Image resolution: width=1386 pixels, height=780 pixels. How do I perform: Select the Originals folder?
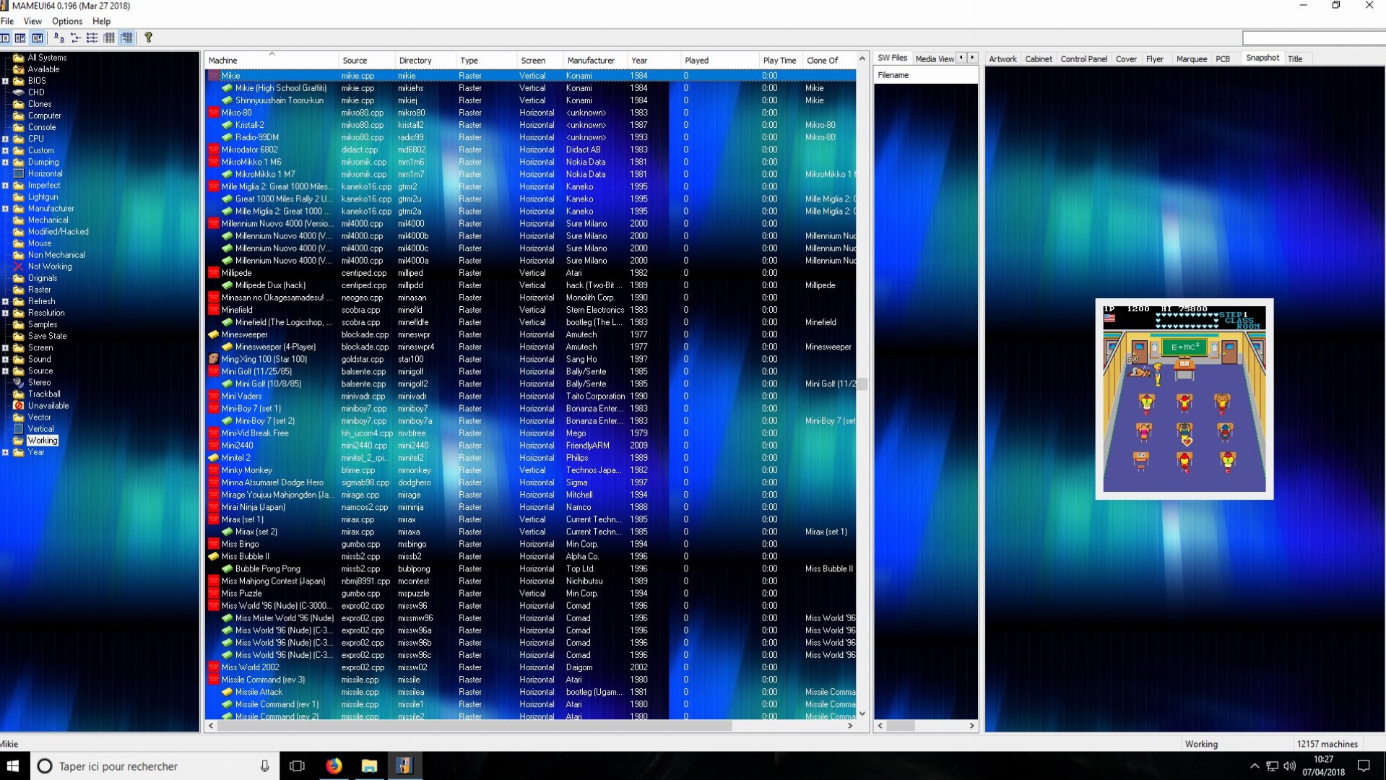pyautogui.click(x=42, y=278)
